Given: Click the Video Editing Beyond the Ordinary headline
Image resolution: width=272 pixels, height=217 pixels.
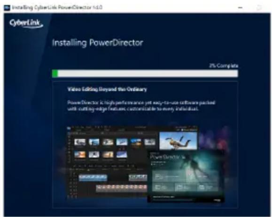Looking at the screenshot, I should (x=107, y=89).
